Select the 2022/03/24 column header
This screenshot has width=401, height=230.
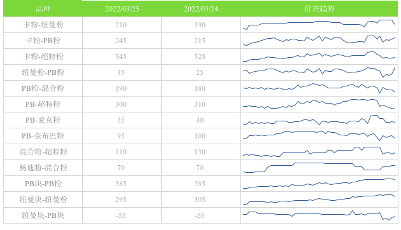201,9
